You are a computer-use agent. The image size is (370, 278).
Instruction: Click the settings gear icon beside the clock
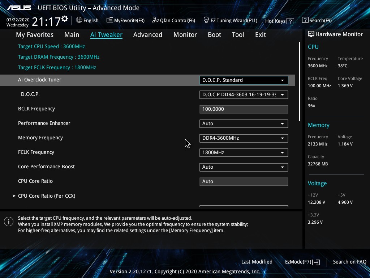[x=65, y=19]
